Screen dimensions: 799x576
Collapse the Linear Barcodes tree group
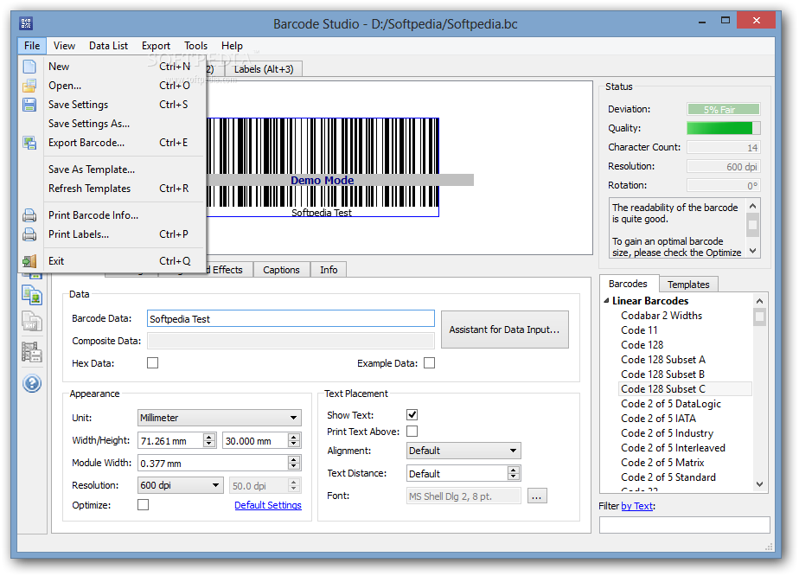pos(606,301)
